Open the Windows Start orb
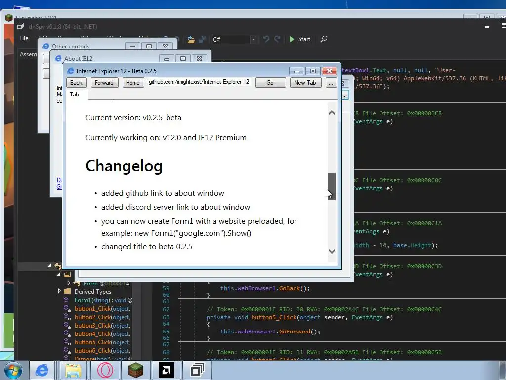The height and width of the screenshot is (380, 506). (13, 370)
